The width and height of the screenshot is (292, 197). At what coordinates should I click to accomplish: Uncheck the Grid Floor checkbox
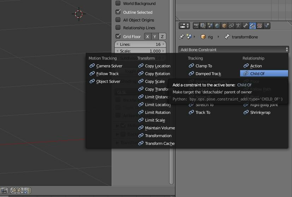click(x=118, y=36)
